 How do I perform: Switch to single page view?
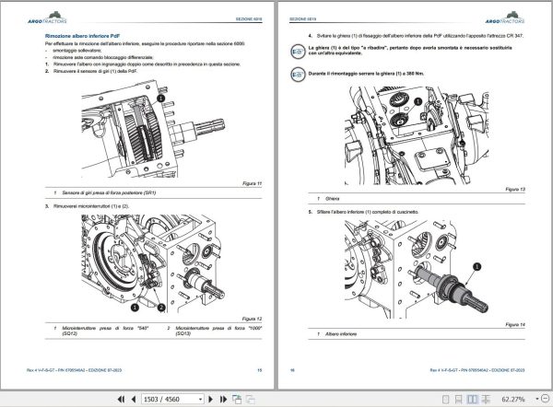pyautogui.click(x=446, y=400)
